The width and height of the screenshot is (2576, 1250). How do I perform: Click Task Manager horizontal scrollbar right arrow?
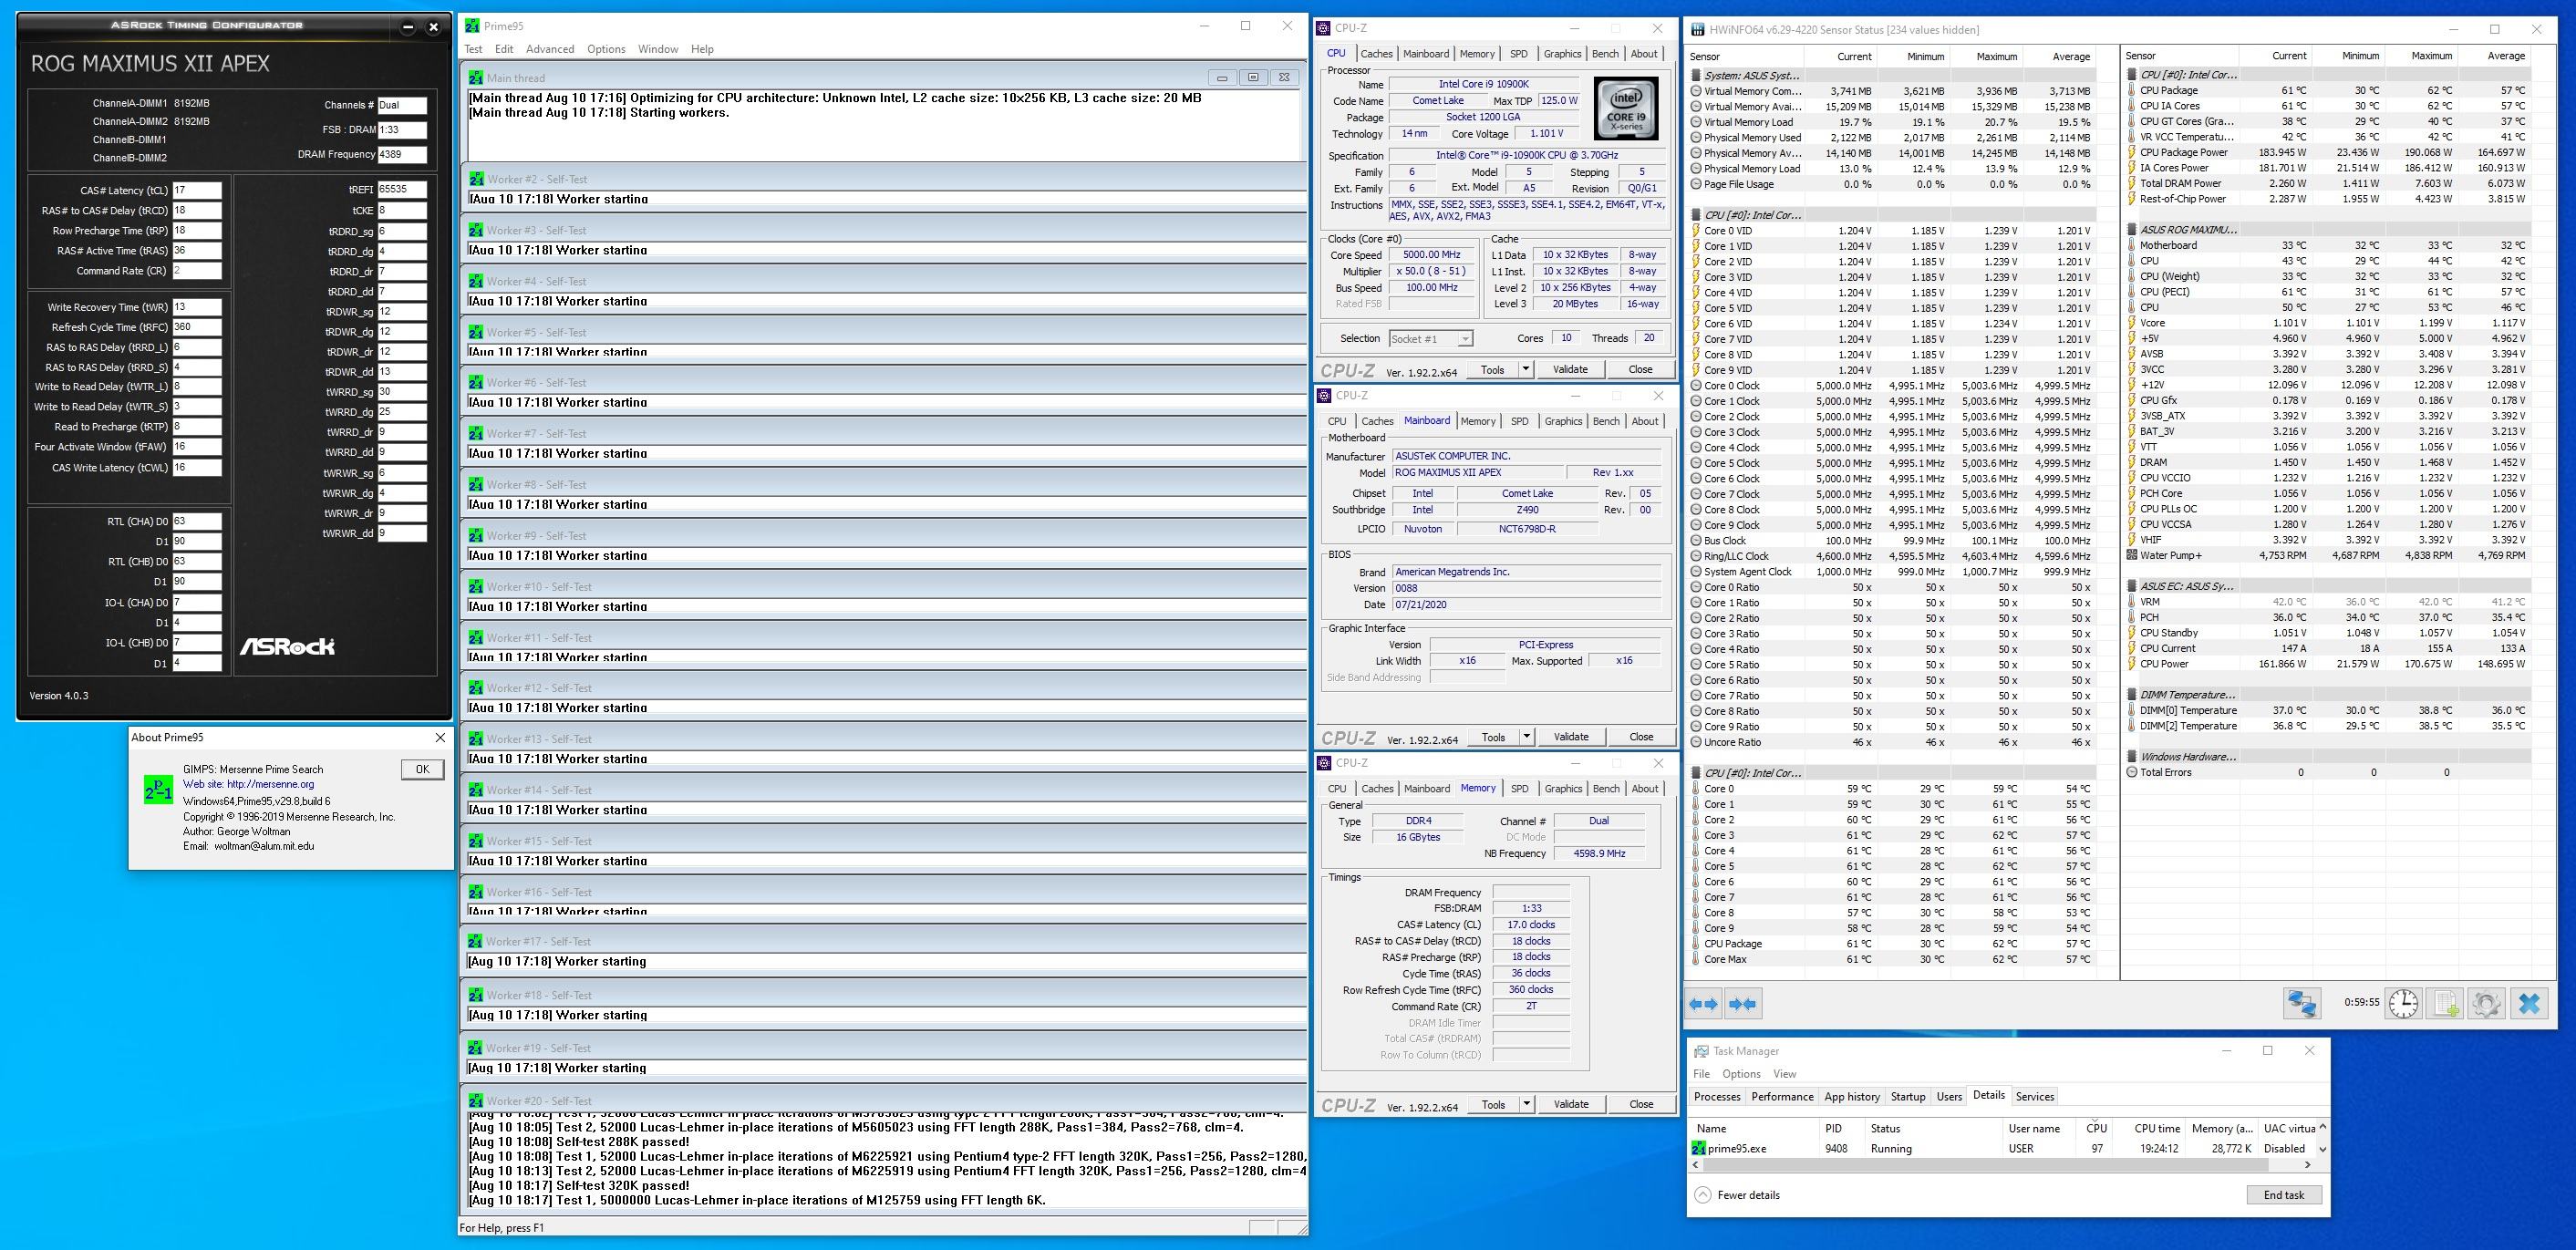[2308, 1164]
